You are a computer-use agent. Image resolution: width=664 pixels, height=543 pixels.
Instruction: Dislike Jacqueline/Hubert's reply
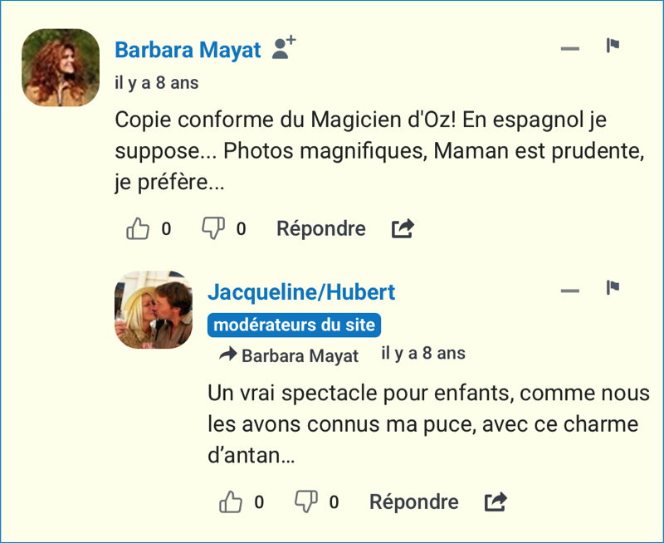pyautogui.click(x=306, y=501)
